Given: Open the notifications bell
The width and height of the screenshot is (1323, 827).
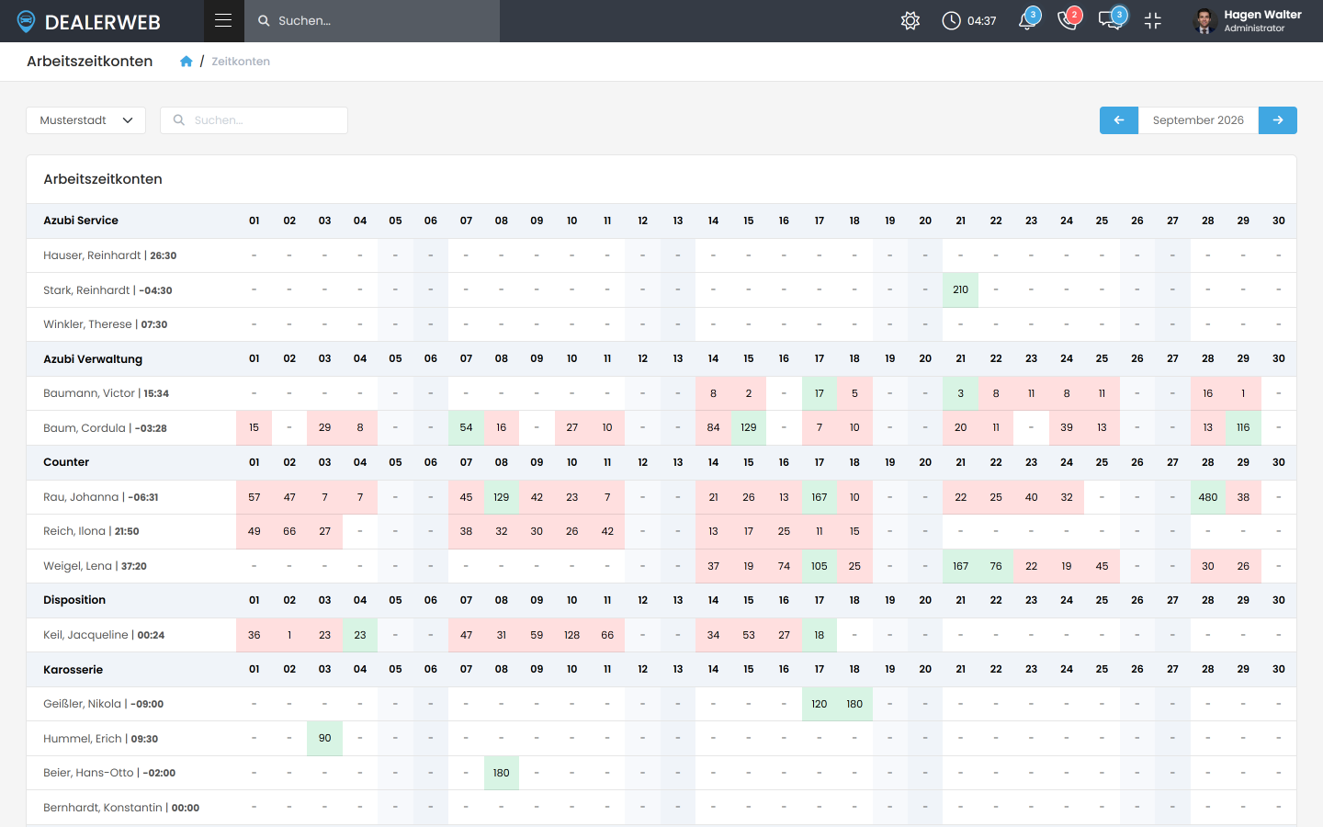Looking at the screenshot, I should [x=1028, y=20].
